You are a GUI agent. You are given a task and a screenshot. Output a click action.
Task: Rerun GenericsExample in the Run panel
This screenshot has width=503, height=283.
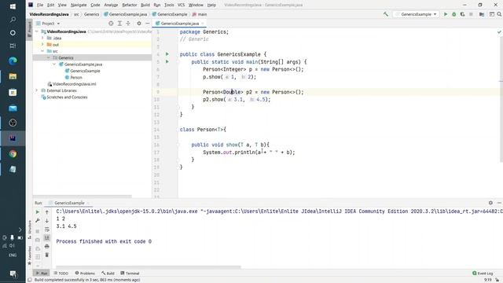pos(38,212)
